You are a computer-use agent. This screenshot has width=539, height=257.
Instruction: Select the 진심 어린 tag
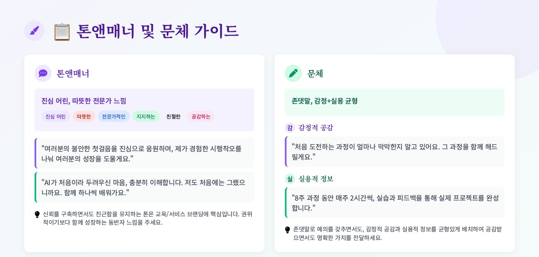(x=56, y=116)
